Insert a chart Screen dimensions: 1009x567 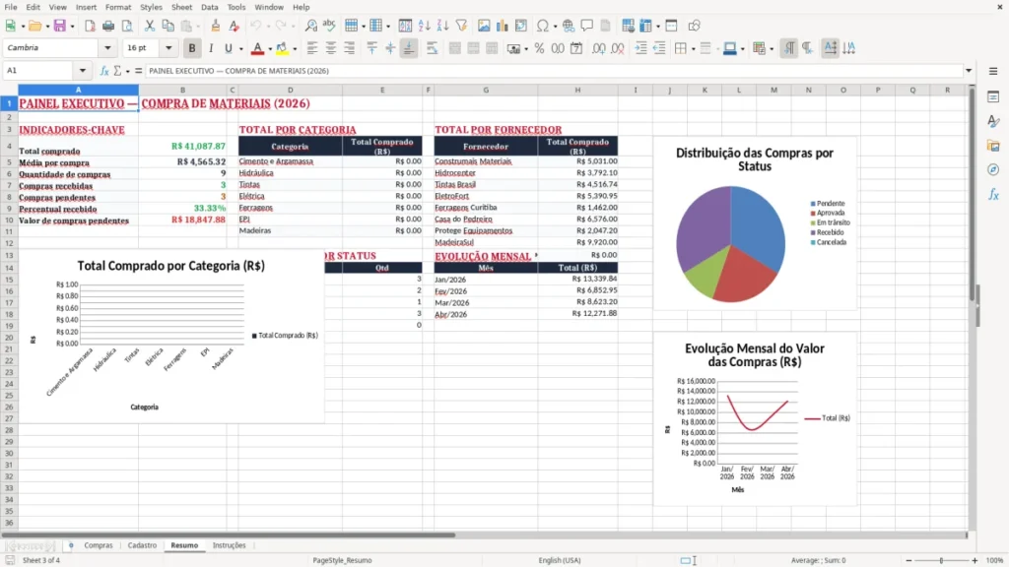pos(502,26)
